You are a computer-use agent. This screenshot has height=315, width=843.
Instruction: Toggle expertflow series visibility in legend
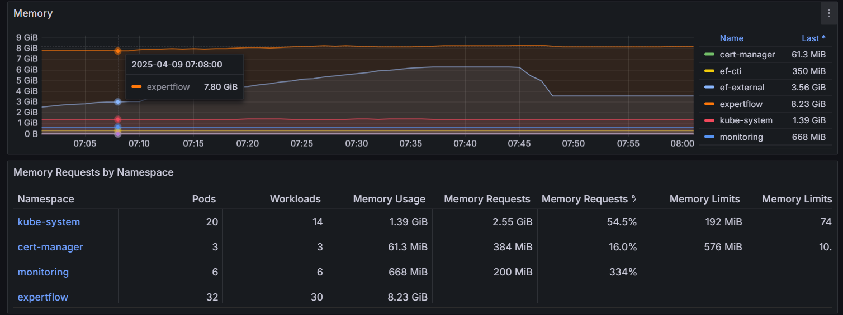pos(741,104)
